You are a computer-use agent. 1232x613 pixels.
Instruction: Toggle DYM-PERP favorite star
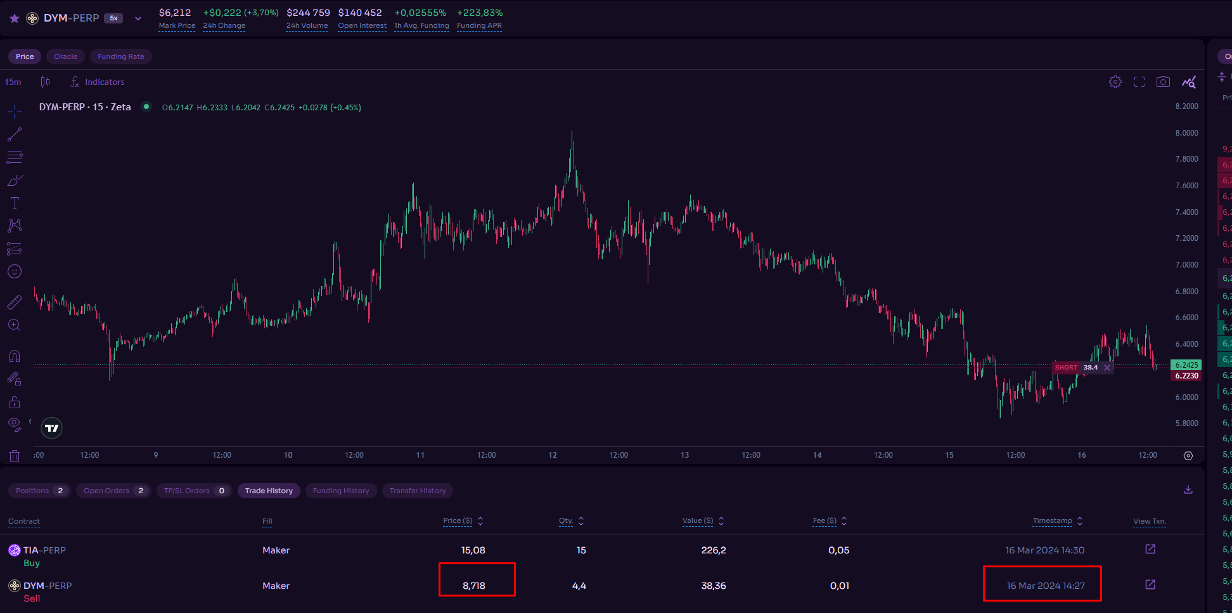pyautogui.click(x=15, y=18)
